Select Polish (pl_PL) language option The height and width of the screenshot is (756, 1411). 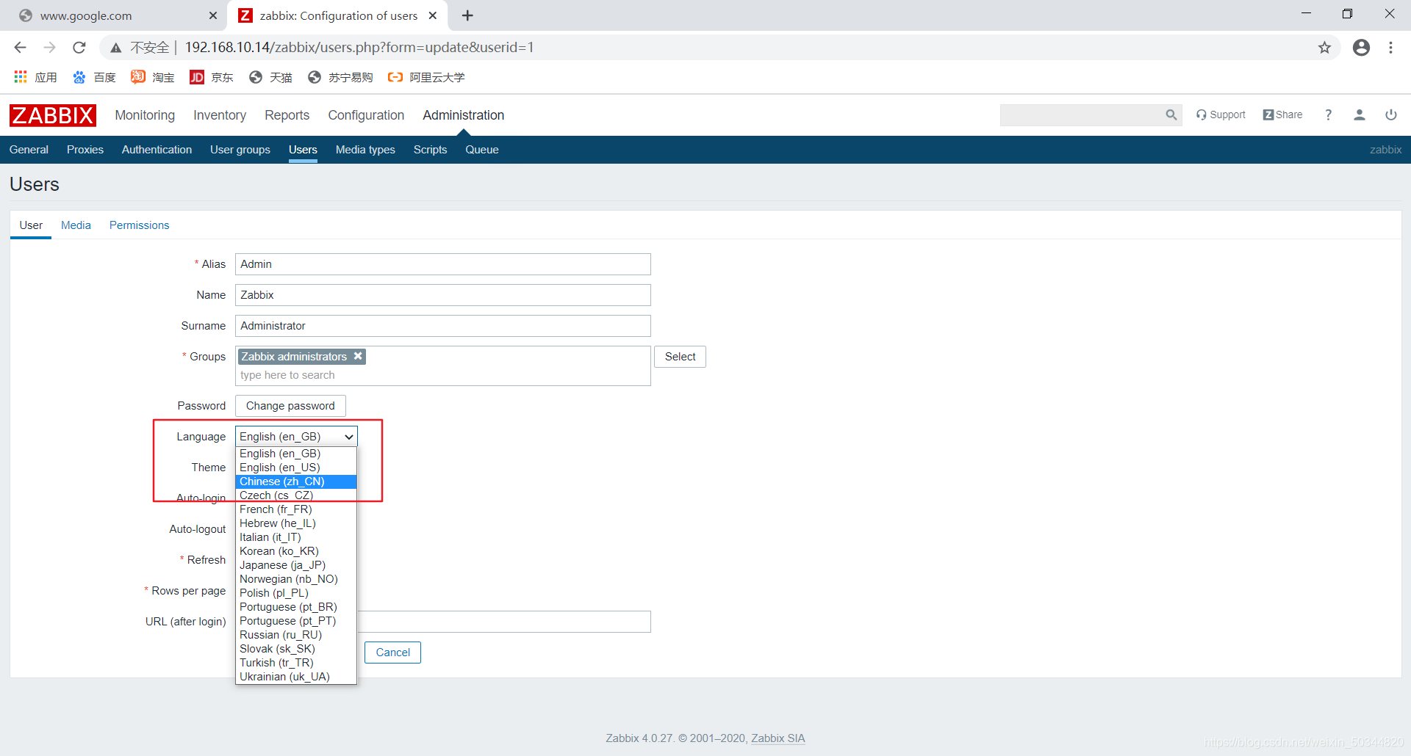click(x=296, y=593)
